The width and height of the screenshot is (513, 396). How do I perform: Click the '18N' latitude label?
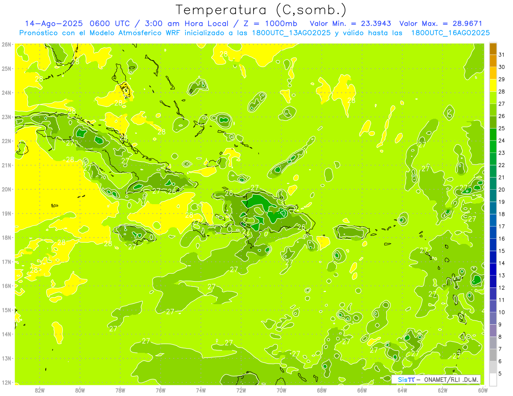[x=6, y=238]
